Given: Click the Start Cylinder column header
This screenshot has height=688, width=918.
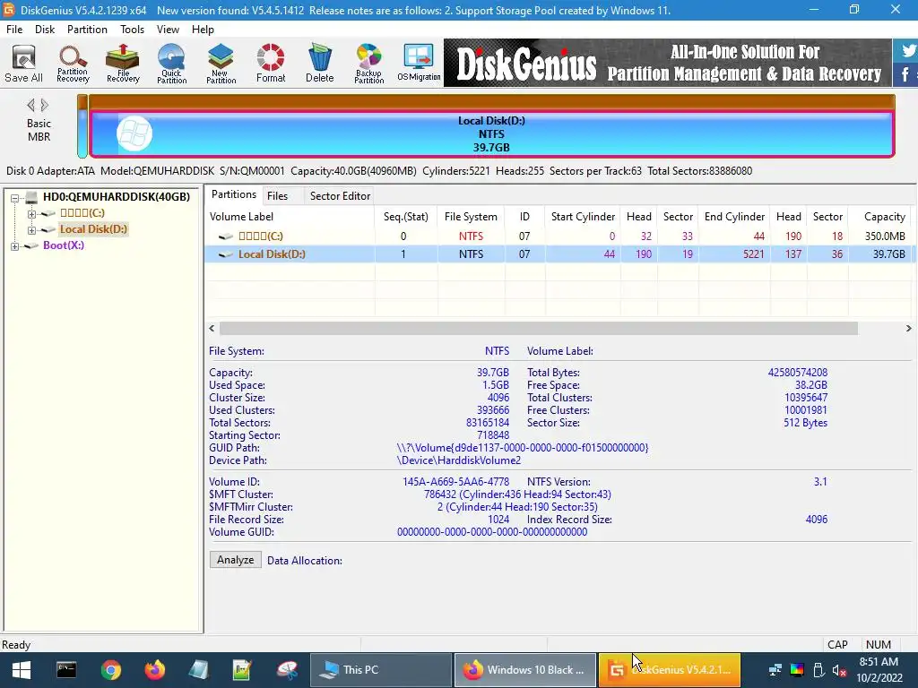Looking at the screenshot, I should pos(583,217).
